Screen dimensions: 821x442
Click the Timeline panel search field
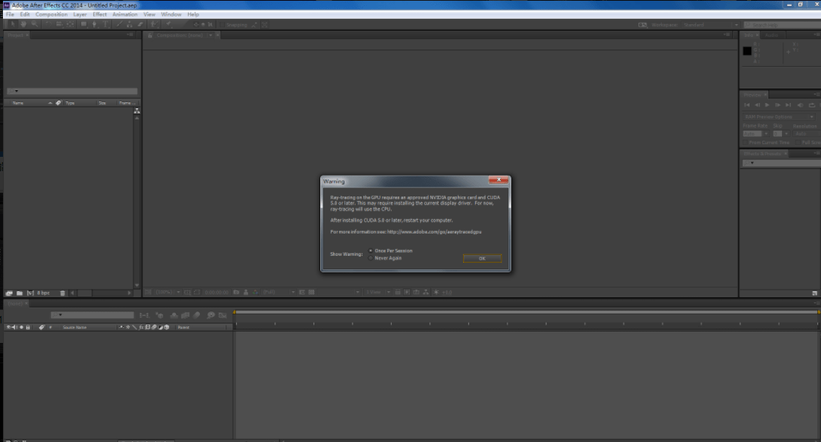92,315
